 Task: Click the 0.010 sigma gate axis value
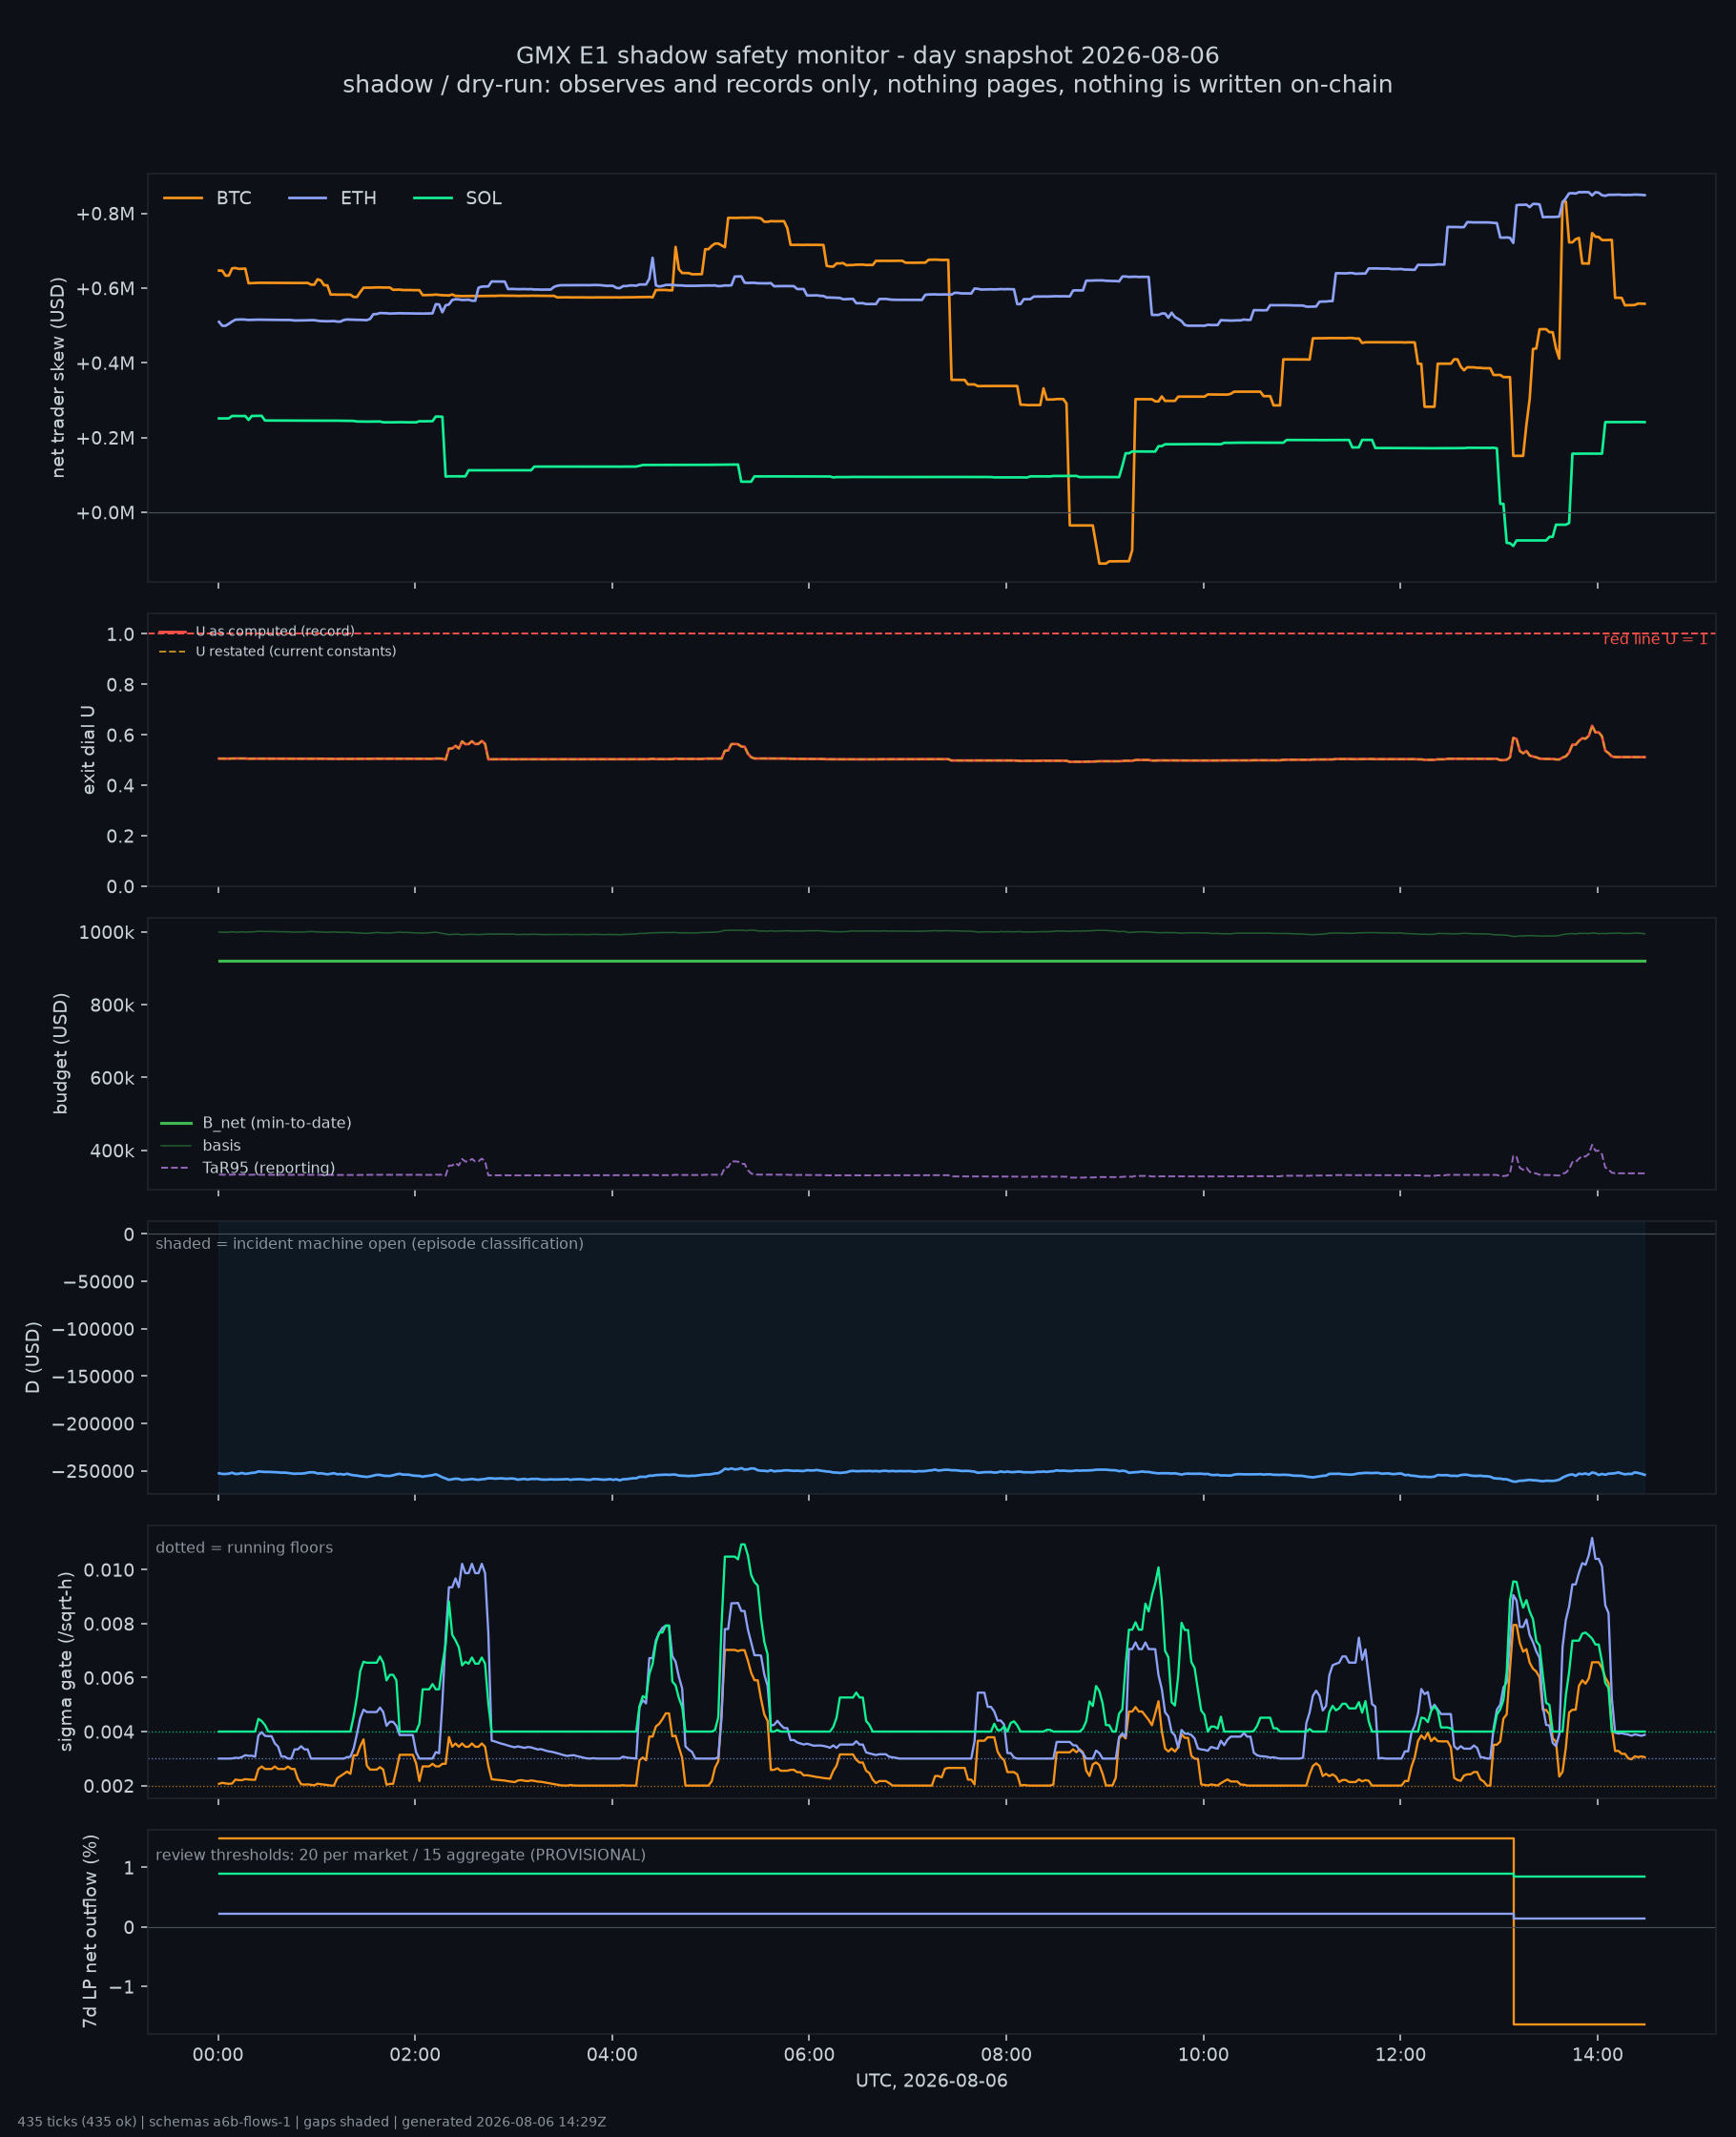(109, 1570)
